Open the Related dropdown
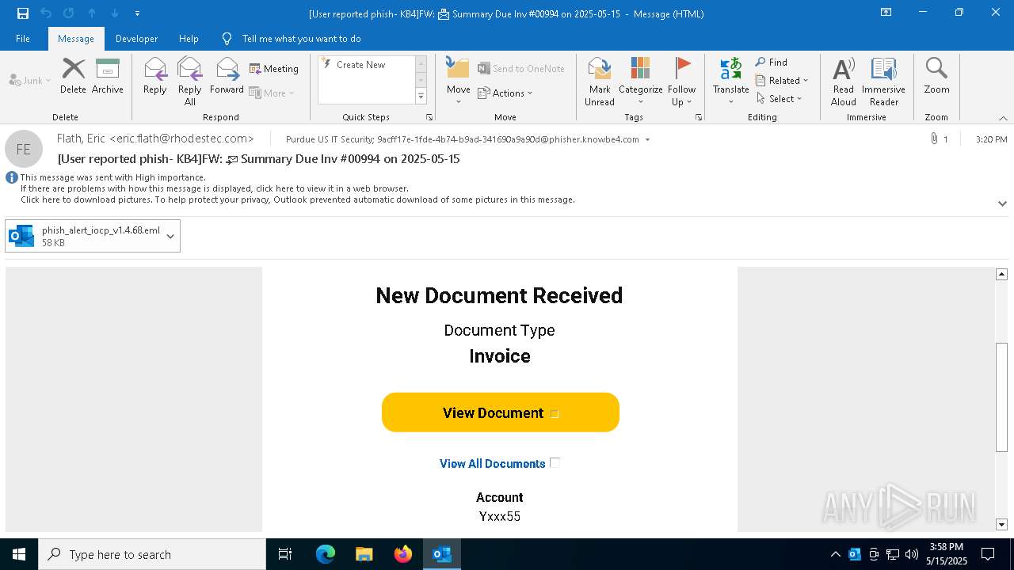This screenshot has width=1014, height=570. pos(782,81)
